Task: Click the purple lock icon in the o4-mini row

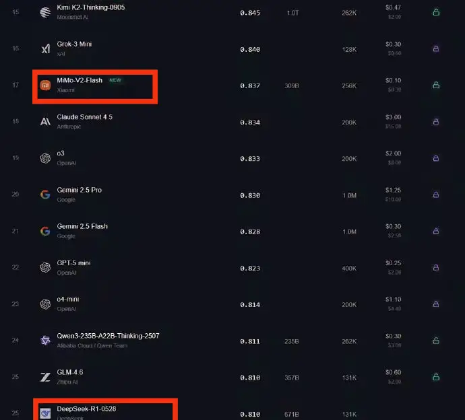Action: point(436,304)
